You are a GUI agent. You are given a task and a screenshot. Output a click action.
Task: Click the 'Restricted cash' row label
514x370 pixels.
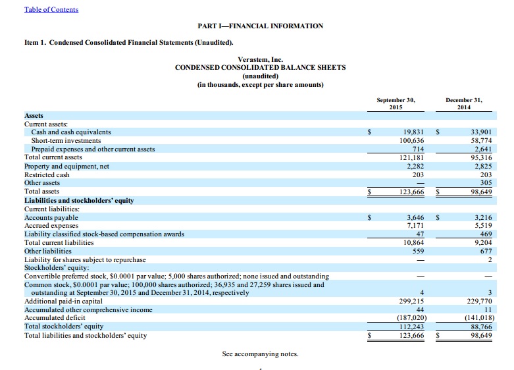[x=47, y=175]
